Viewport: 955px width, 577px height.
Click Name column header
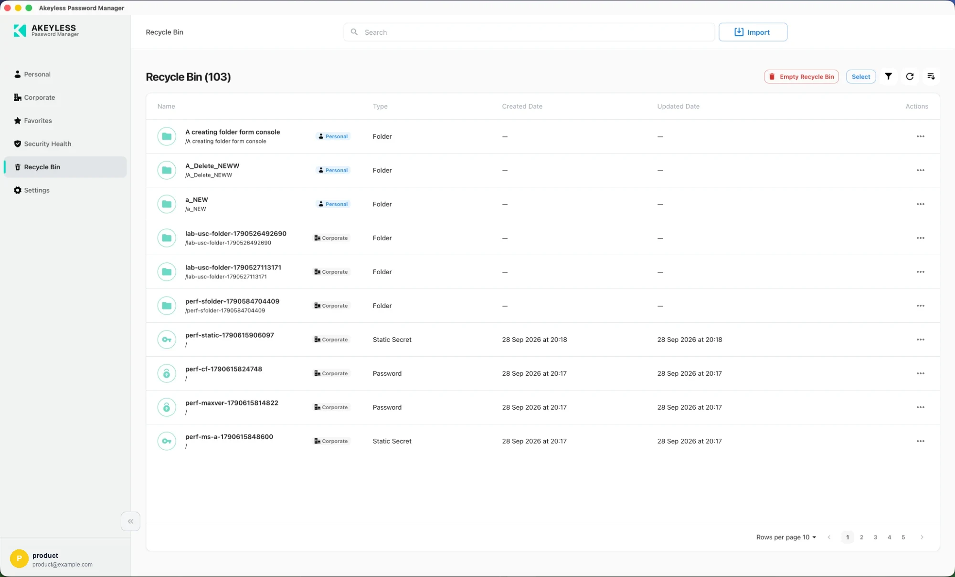click(x=166, y=106)
